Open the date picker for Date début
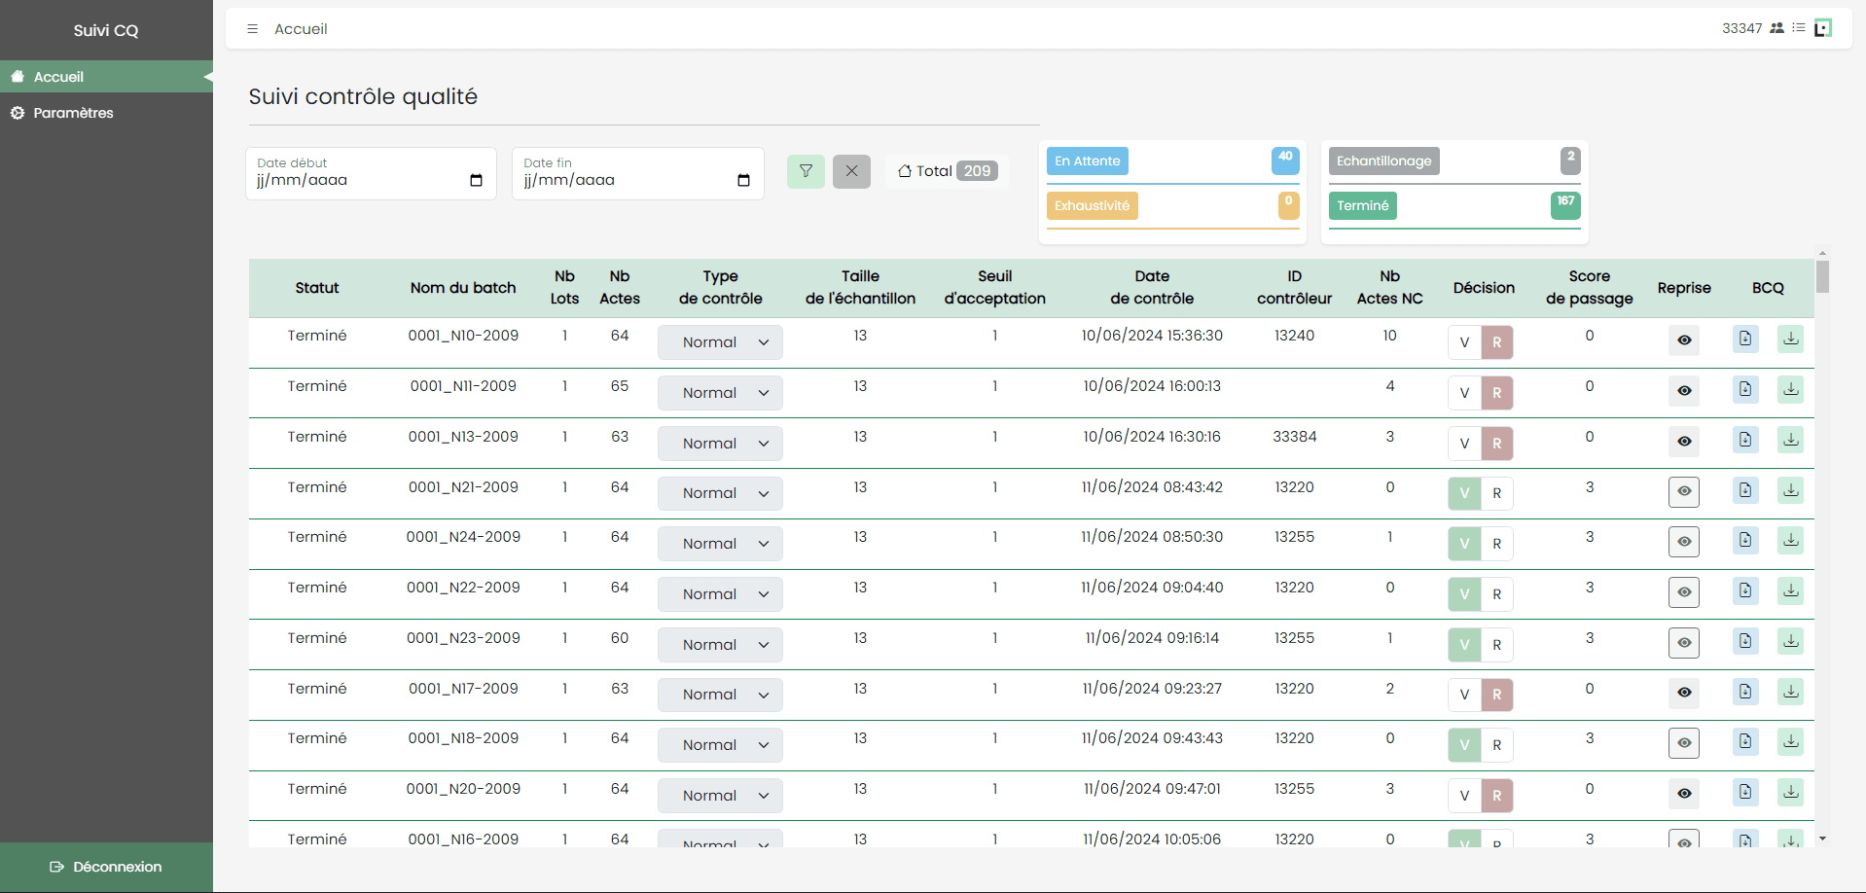The image size is (1866, 893). pyautogui.click(x=476, y=180)
